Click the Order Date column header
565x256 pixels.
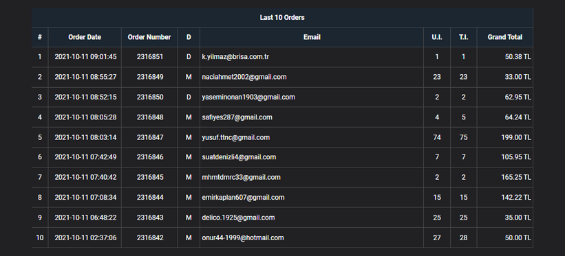[x=85, y=37]
